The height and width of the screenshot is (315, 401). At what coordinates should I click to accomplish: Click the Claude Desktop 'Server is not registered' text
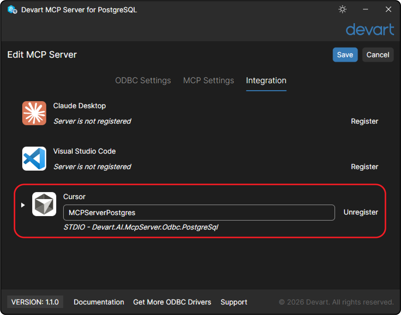coord(92,121)
